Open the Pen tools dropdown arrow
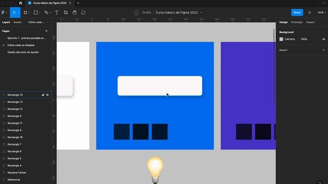The image size is (328, 184). [x=50, y=13]
